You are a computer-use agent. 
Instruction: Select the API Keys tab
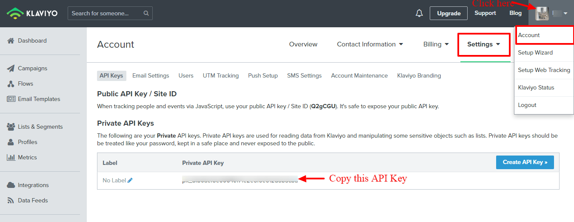pos(111,75)
